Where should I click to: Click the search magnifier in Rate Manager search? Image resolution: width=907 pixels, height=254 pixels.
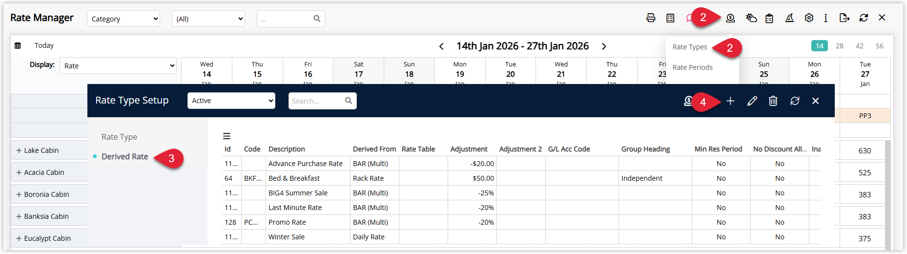317,19
